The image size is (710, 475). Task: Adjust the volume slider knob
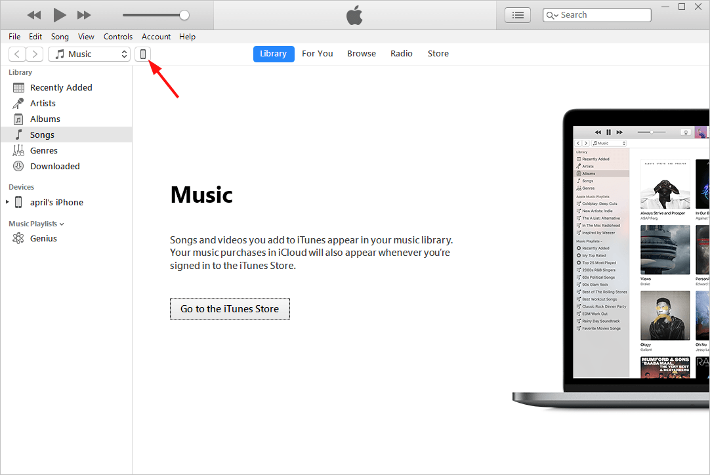click(x=184, y=15)
